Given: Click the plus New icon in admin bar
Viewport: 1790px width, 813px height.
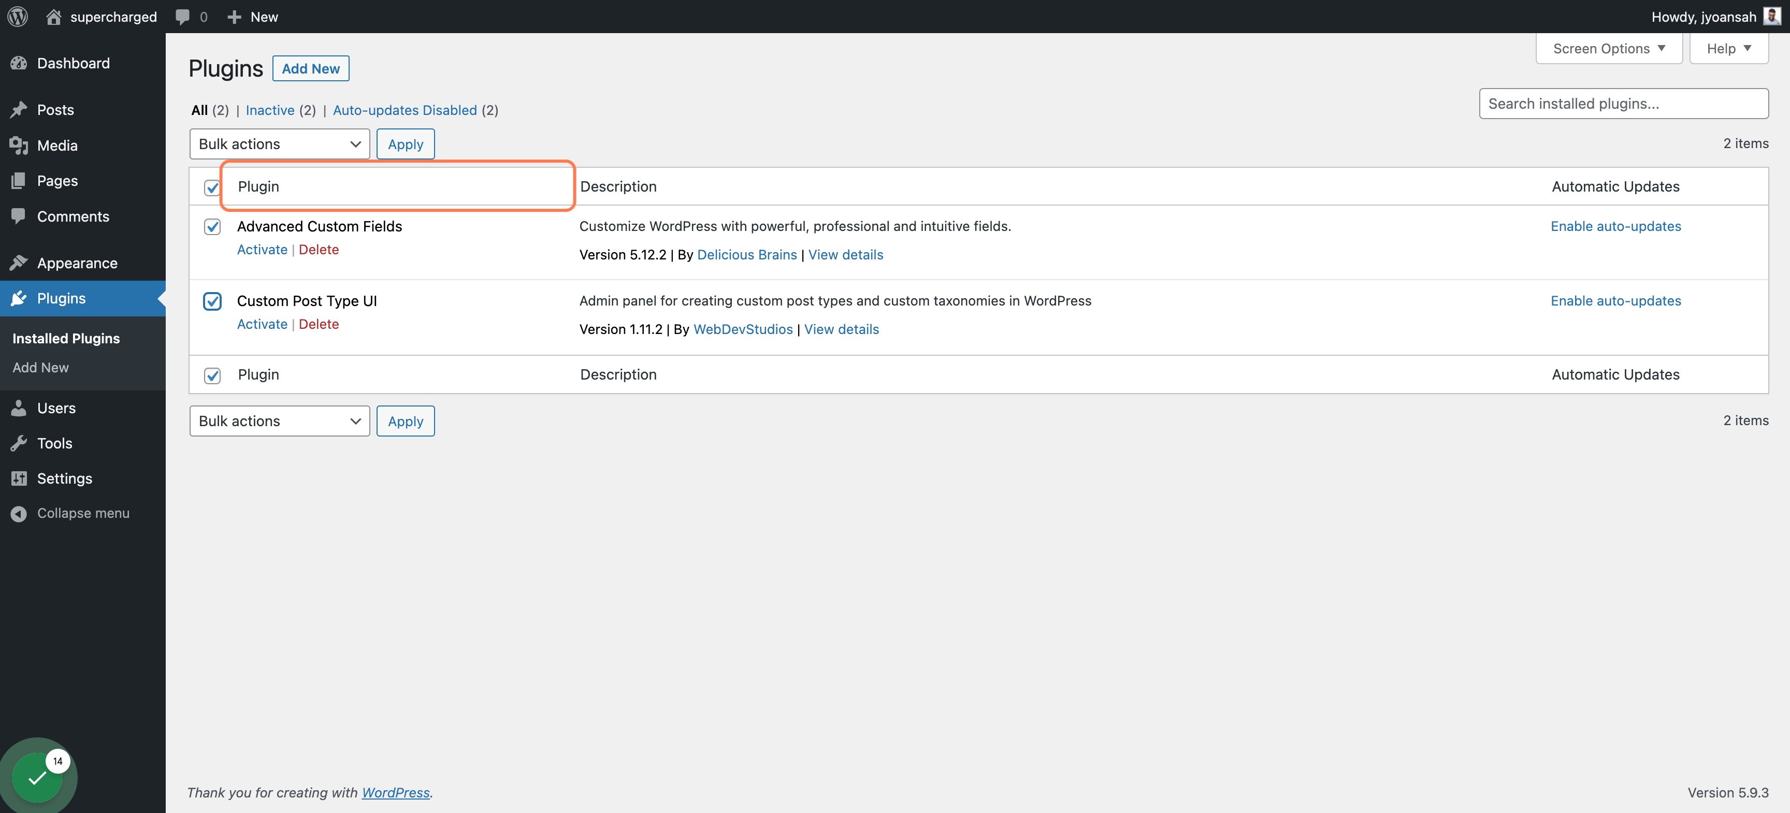Looking at the screenshot, I should click(234, 17).
